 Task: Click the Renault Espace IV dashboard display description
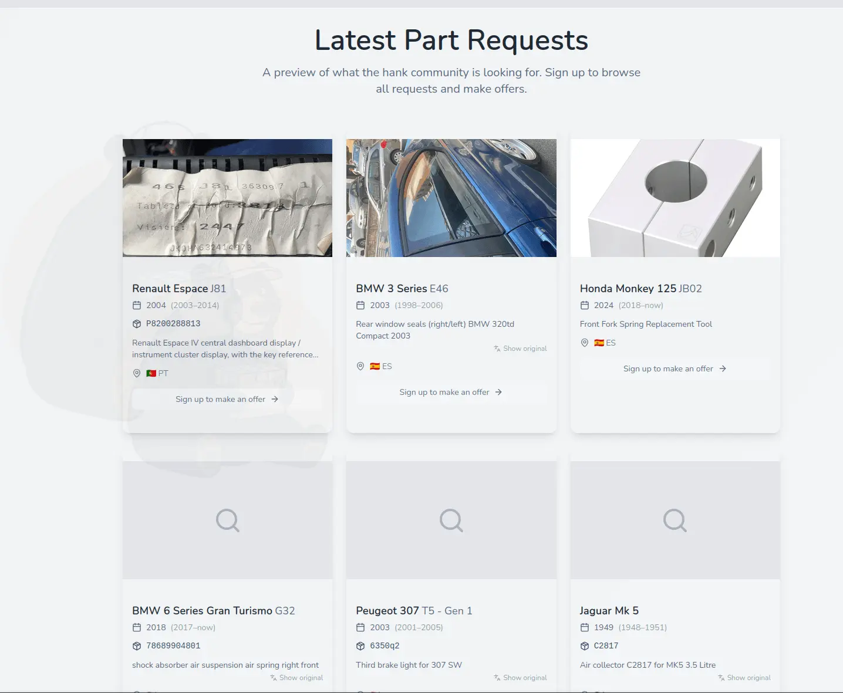coord(225,349)
